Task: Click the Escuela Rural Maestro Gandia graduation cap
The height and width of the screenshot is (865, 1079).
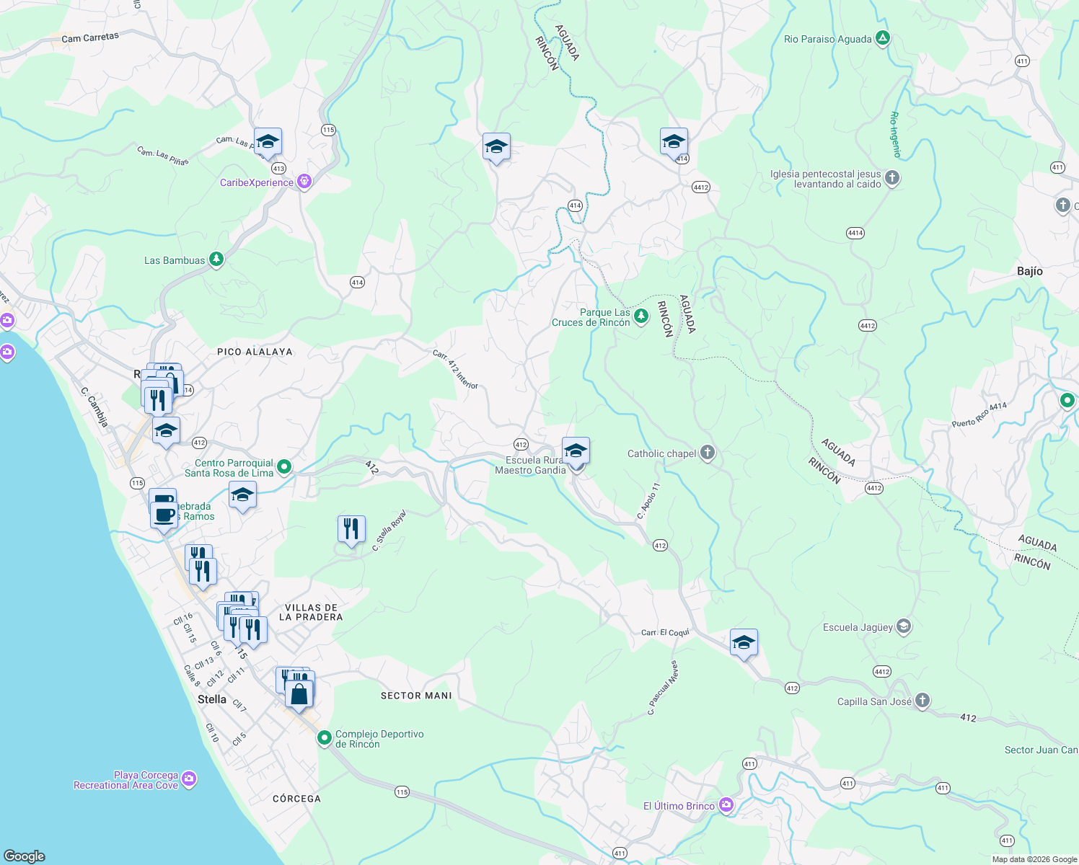Action: point(575,450)
